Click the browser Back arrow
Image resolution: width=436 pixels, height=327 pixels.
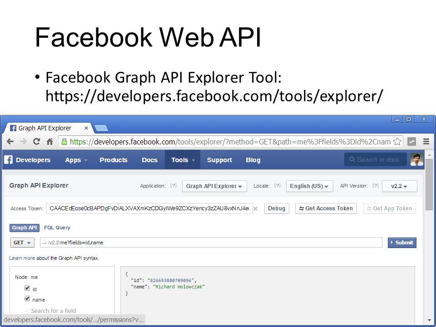10,142
